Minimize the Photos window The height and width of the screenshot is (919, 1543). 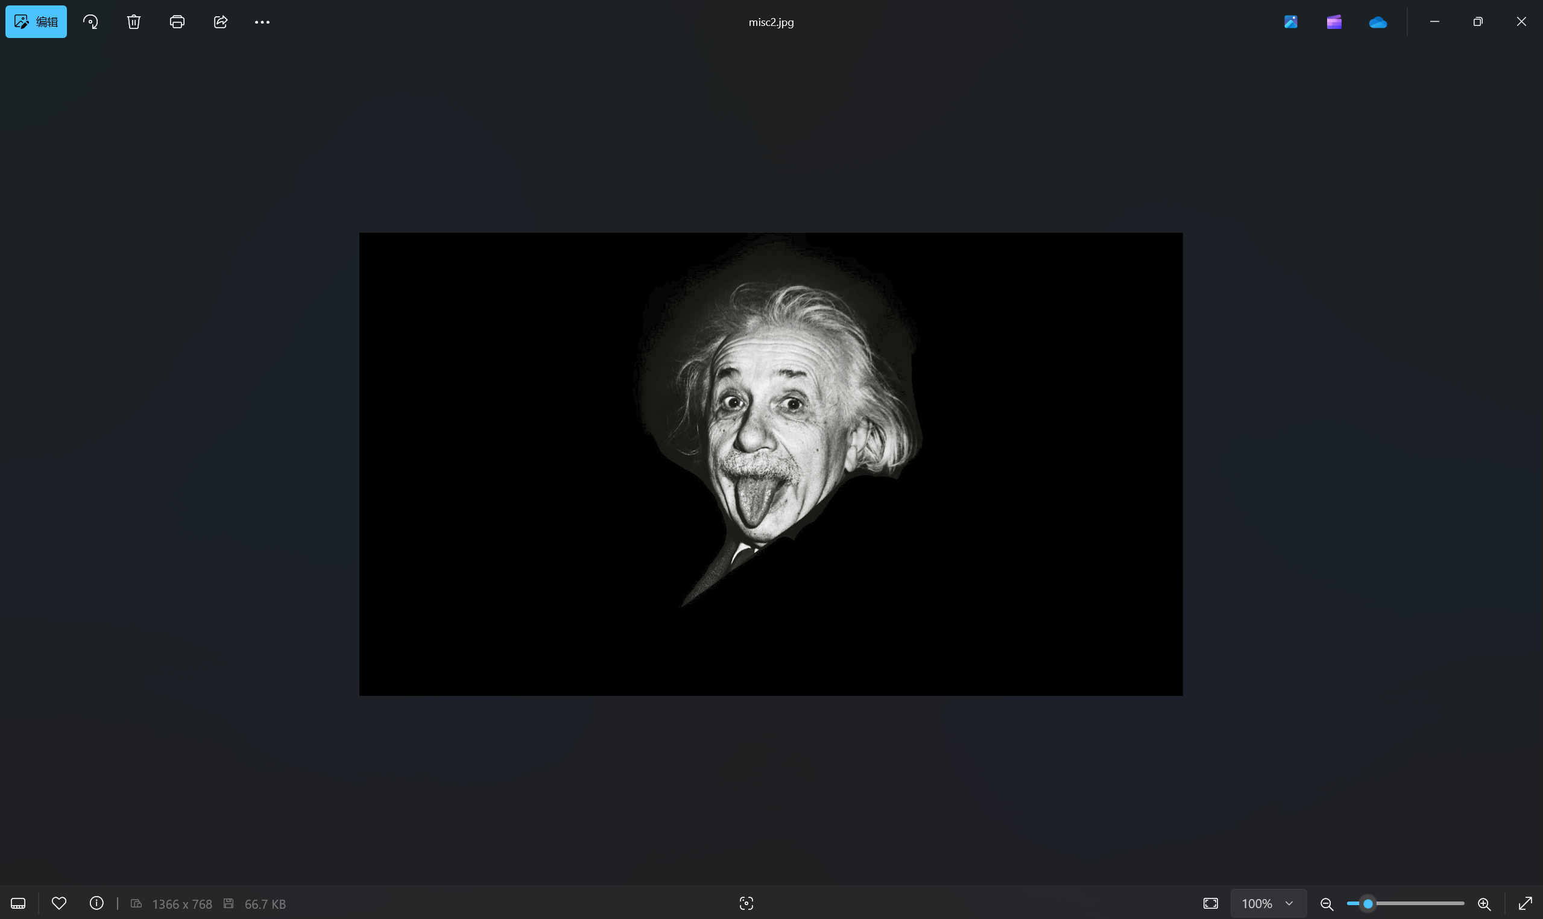tap(1434, 22)
